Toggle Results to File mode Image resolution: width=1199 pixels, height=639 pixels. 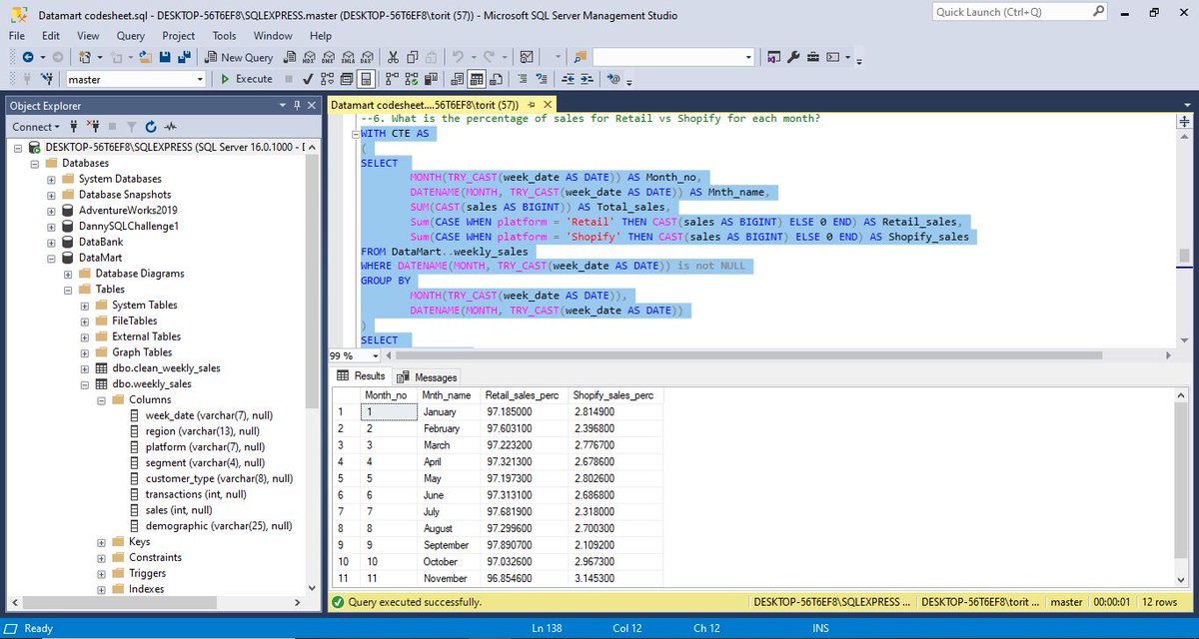(496, 79)
